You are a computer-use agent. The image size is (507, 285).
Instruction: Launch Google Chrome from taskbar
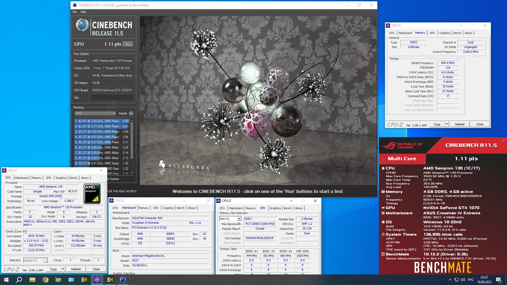pos(45,280)
